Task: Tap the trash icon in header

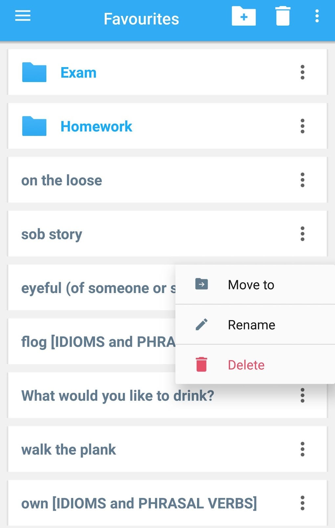Action: pos(282,16)
